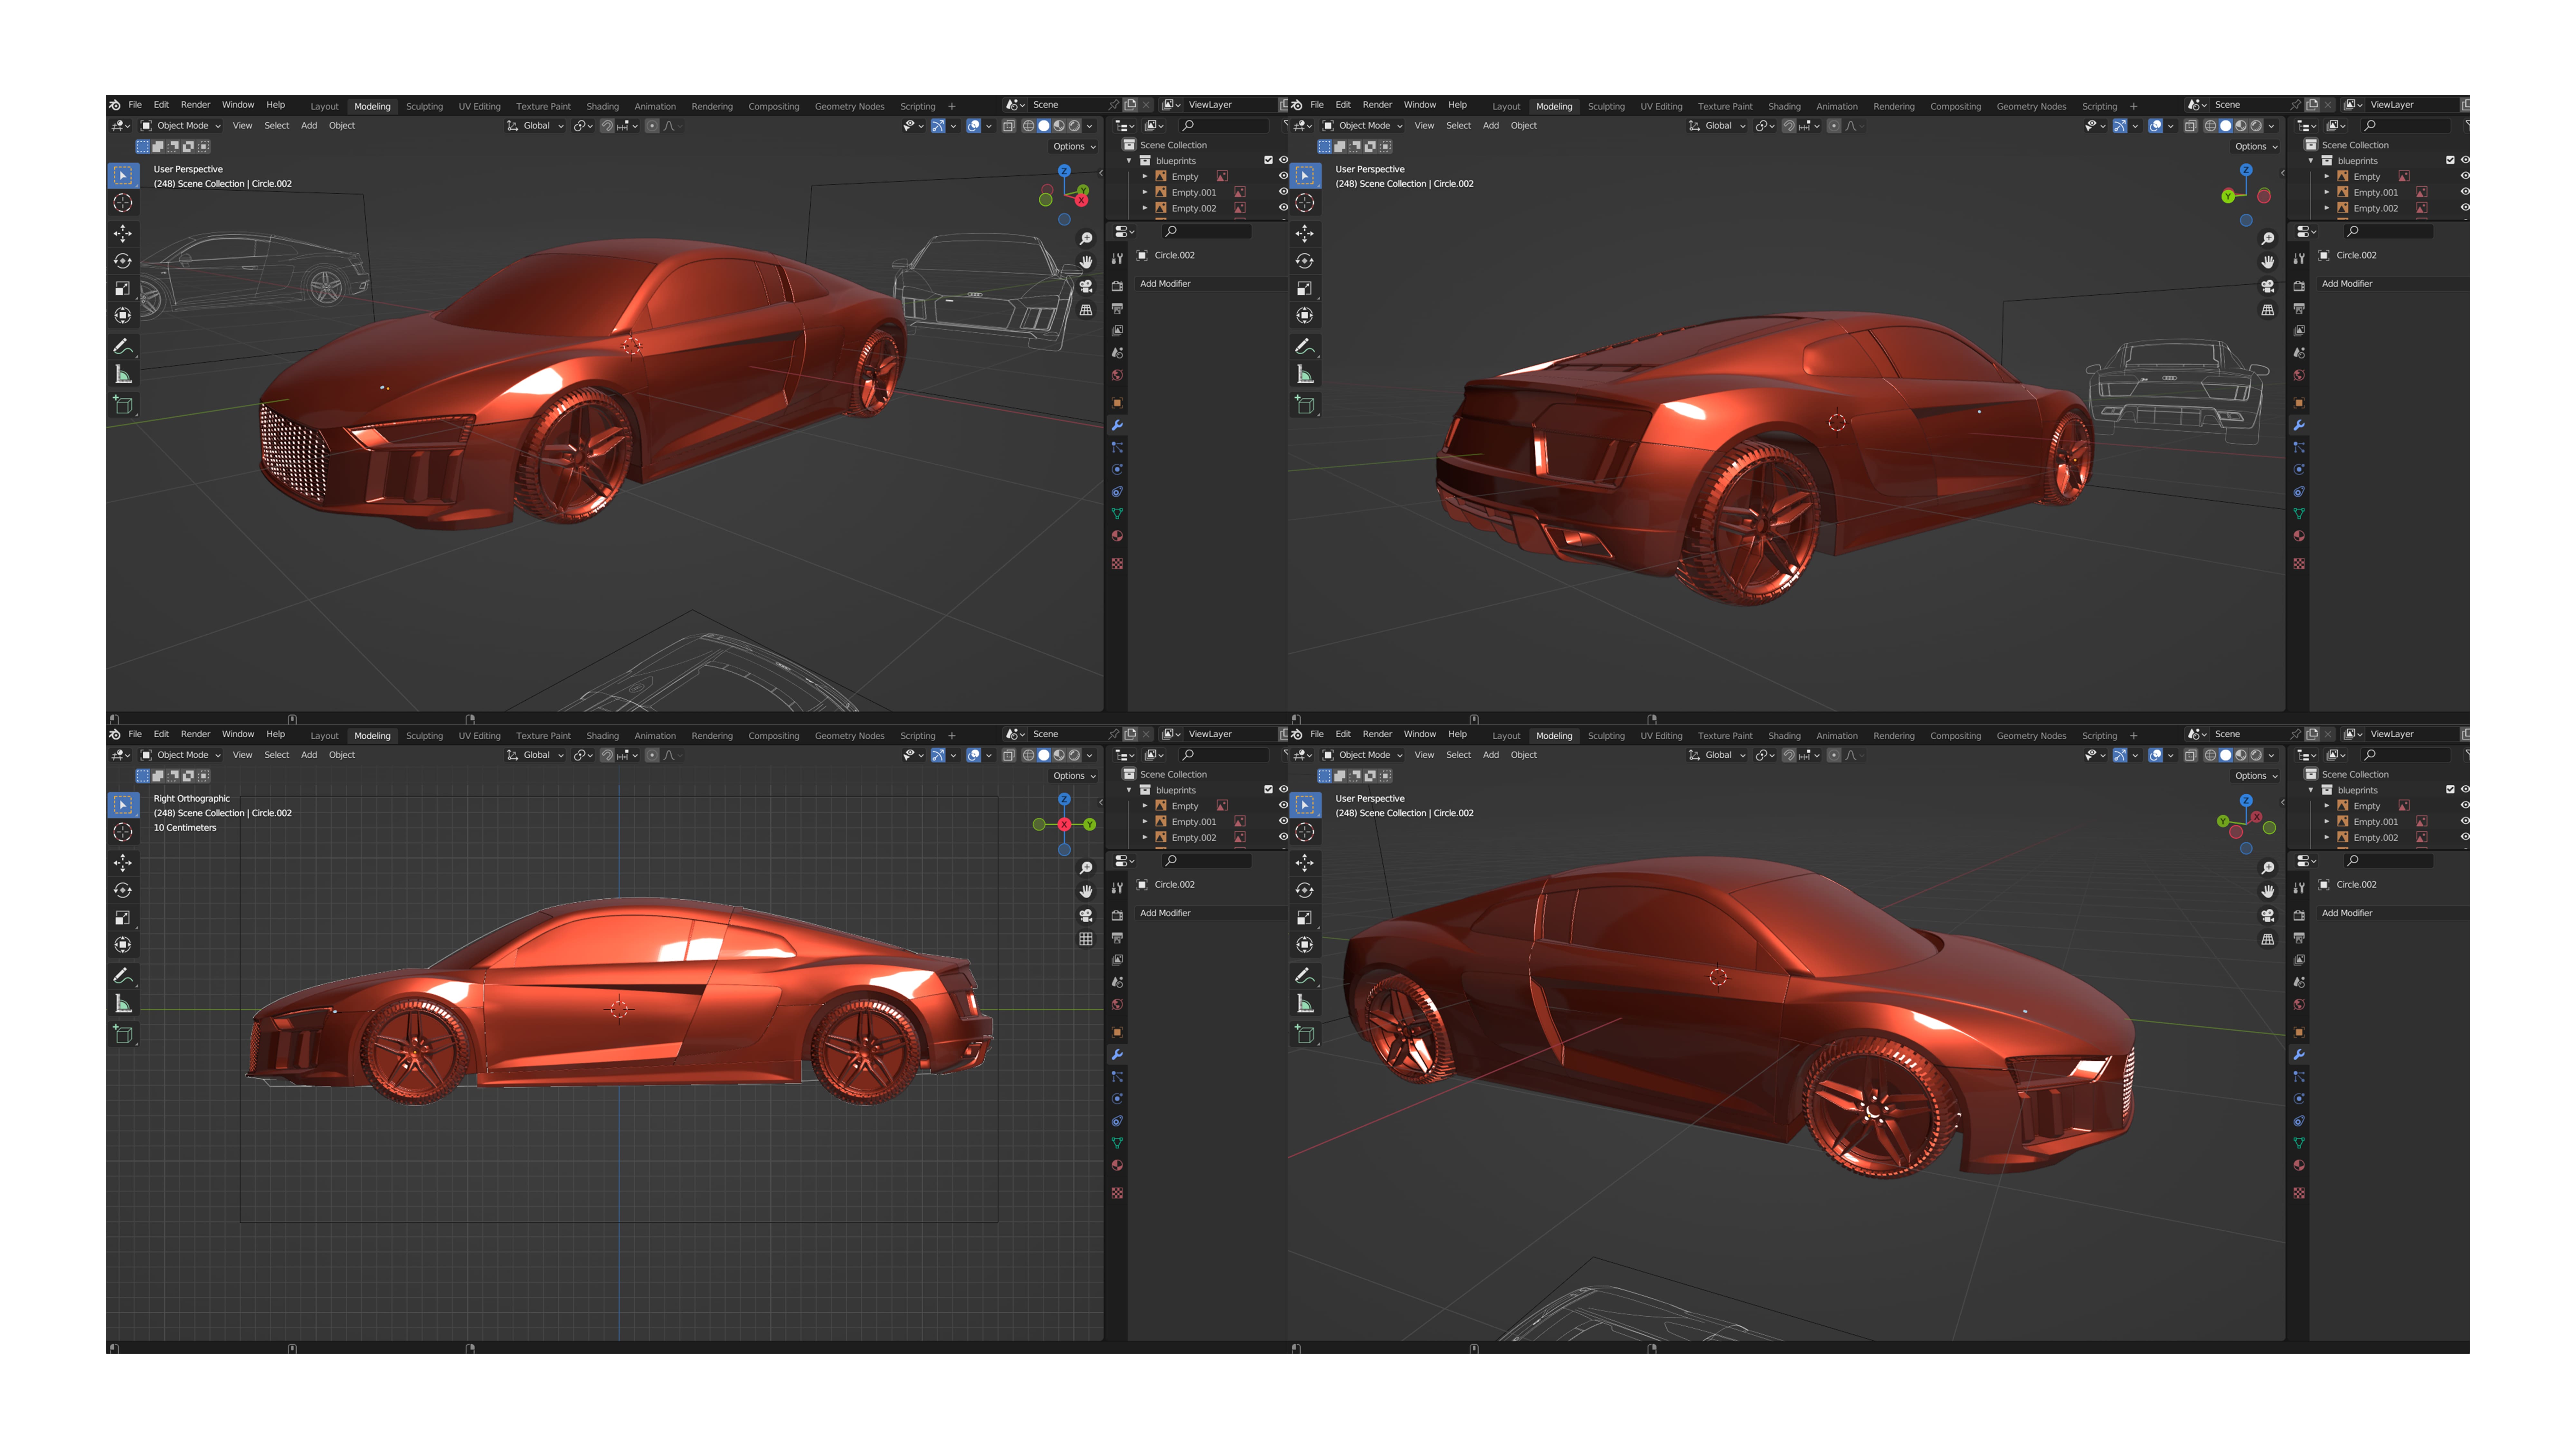The image size is (2576, 1449).
Task: Select the Rotate tool in top-left window
Action: point(123,261)
